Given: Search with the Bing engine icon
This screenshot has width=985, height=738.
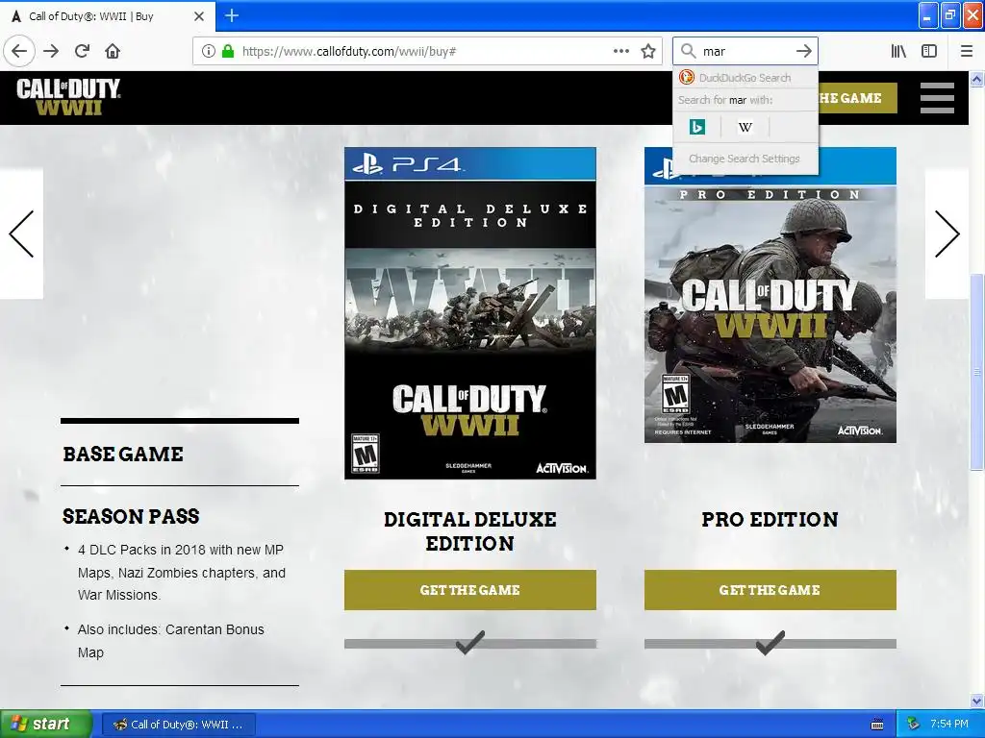Looking at the screenshot, I should [697, 127].
